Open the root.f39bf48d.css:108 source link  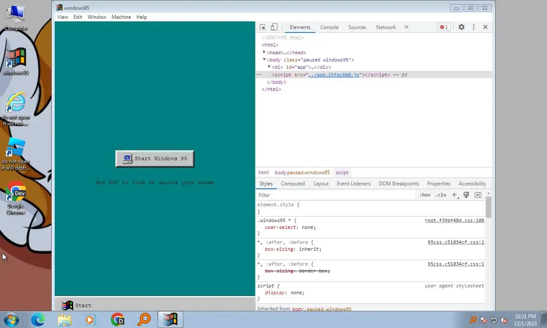coord(454,220)
